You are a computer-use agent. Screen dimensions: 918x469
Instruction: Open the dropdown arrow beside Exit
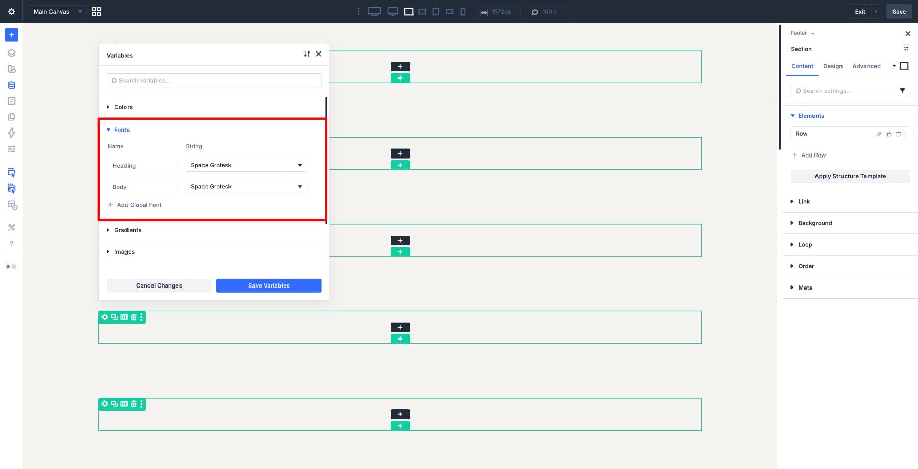876,11
